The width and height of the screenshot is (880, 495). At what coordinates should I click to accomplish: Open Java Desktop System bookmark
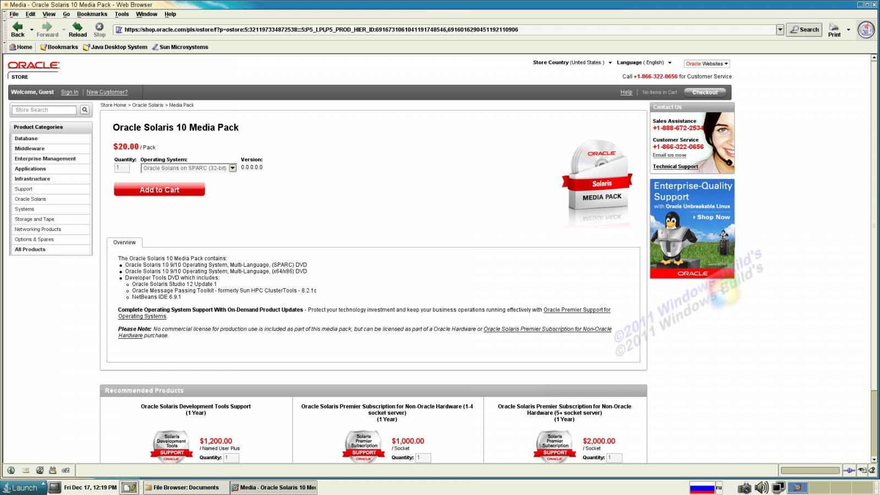[115, 47]
